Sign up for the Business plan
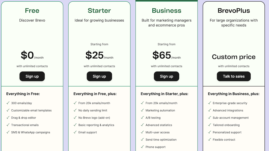 click(x=167, y=76)
